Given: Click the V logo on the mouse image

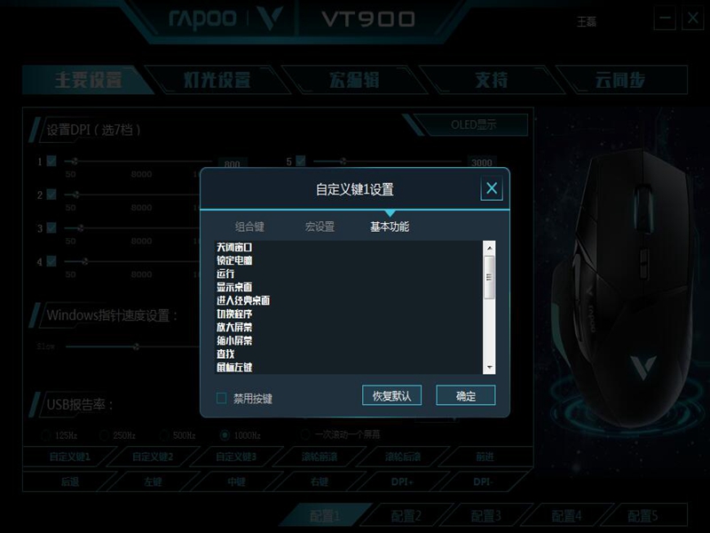Looking at the screenshot, I should [x=643, y=366].
